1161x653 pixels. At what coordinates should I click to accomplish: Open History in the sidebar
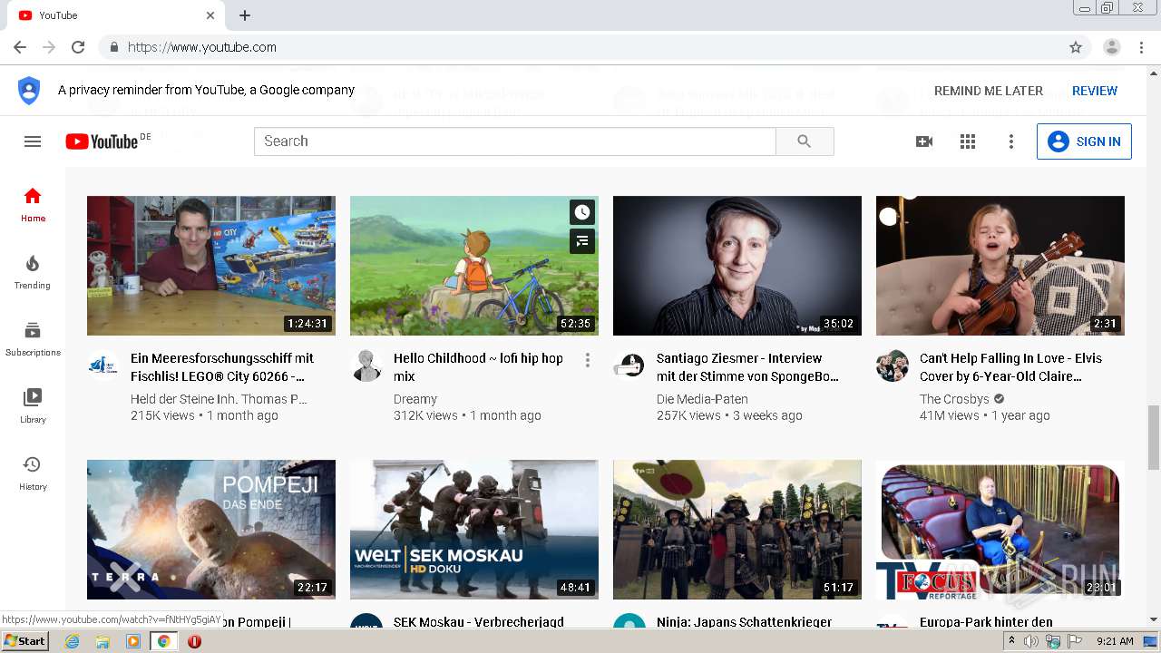[x=33, y=473]
